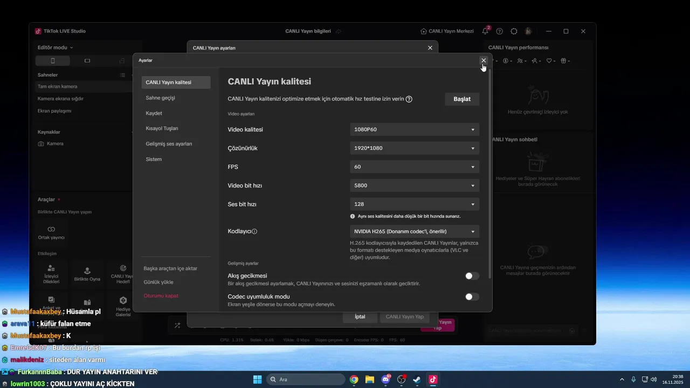Viewport: 690px width, 388px height.
Task: Select Tam ekran kamera scene
Action: (x=84, y=86)
